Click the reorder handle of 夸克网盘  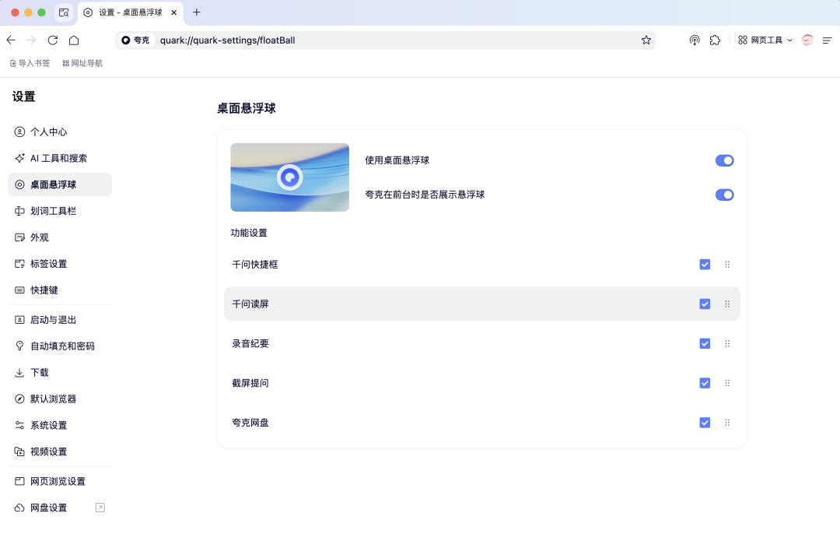727,423
